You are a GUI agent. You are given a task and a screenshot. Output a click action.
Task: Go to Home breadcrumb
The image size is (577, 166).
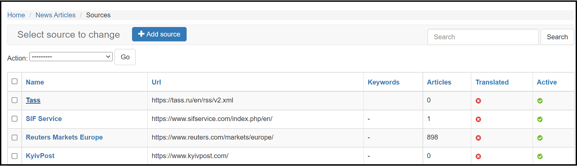[16, 15]
